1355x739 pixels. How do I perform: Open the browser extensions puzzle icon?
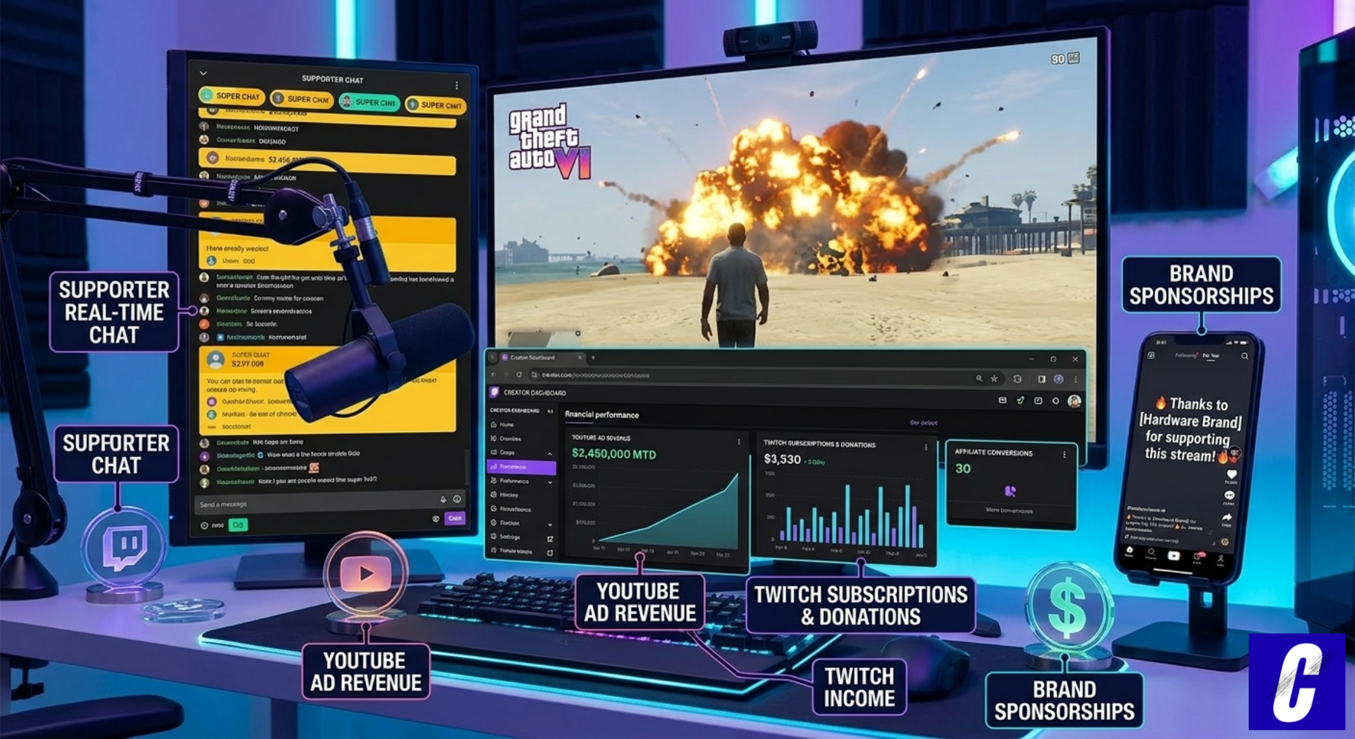(1017, 379)
